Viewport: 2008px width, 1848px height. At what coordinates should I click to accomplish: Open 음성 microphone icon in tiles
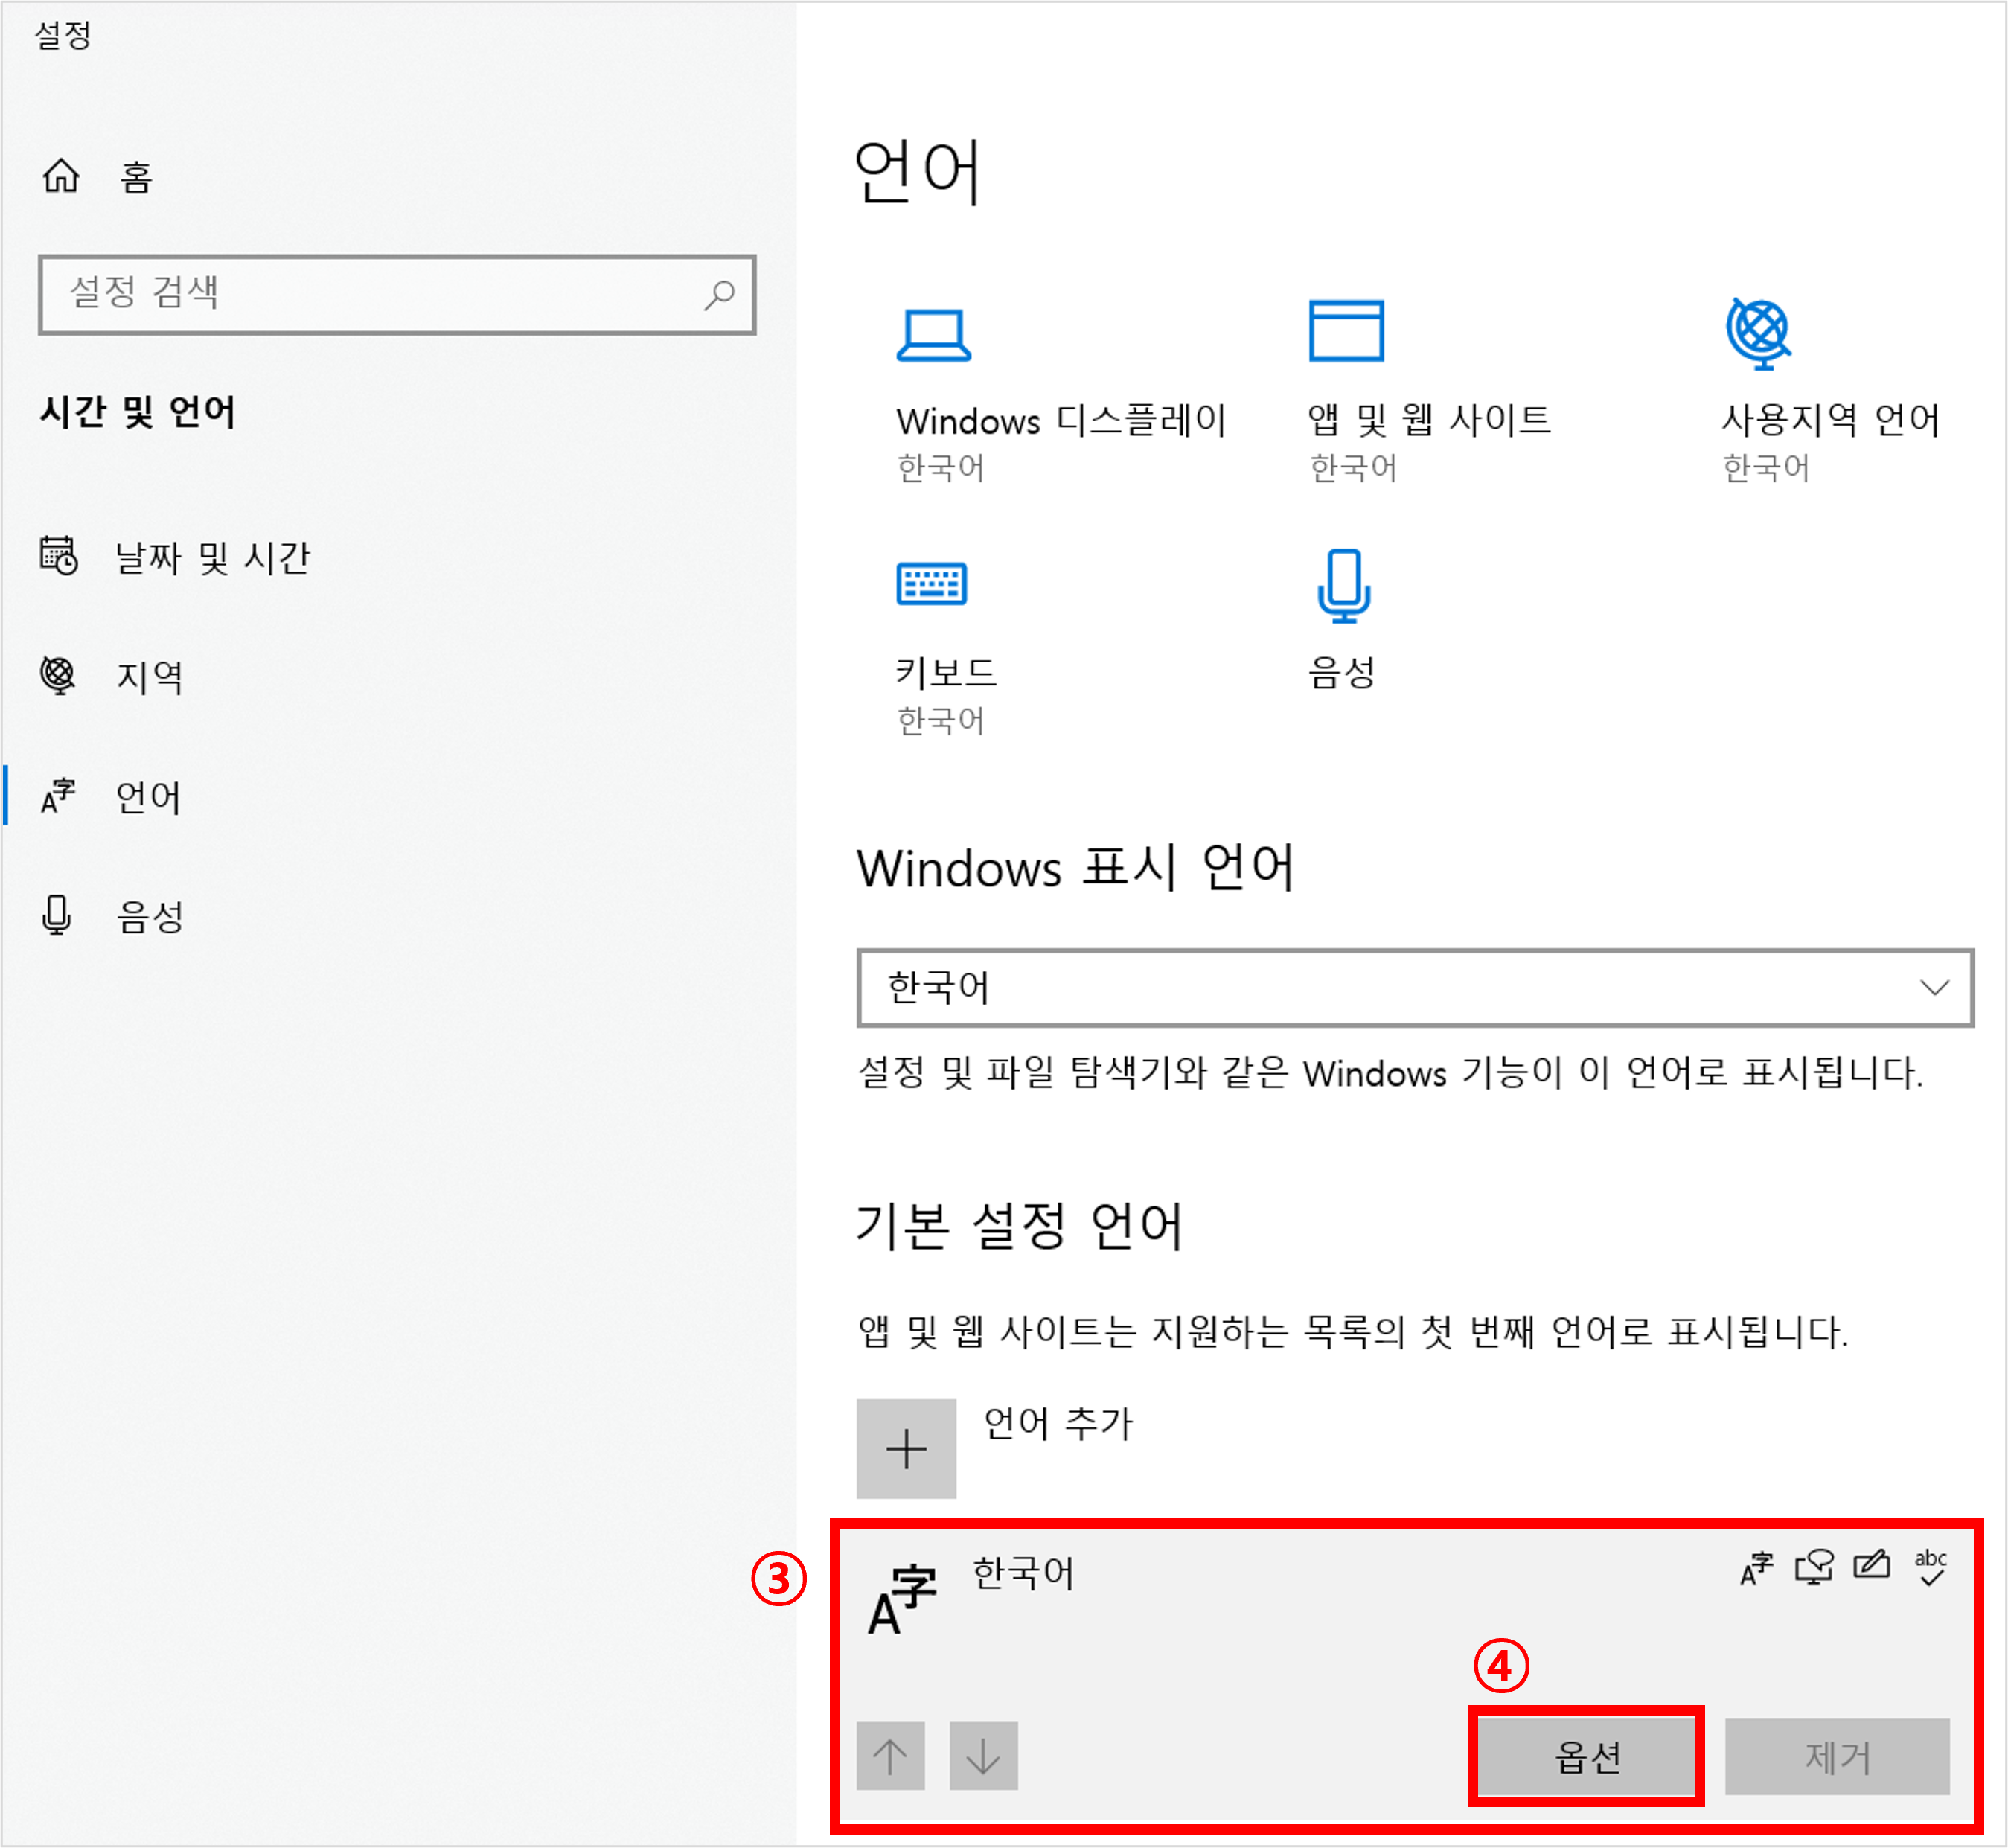pyautogui.click(x=1343, y=585)
